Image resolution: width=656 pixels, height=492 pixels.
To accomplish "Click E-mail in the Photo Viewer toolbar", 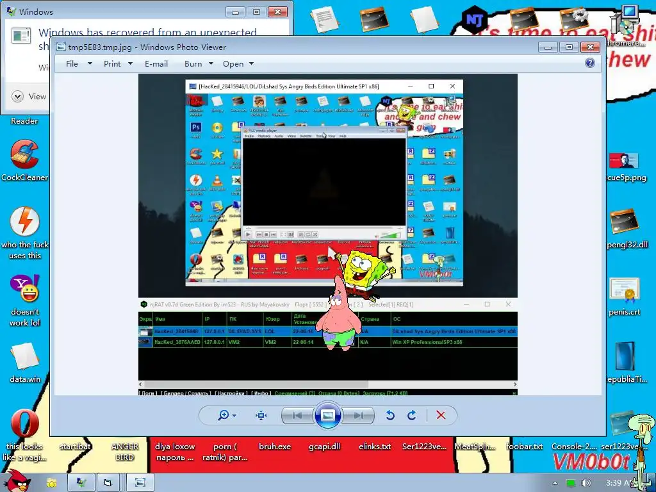I will [156, 63].
